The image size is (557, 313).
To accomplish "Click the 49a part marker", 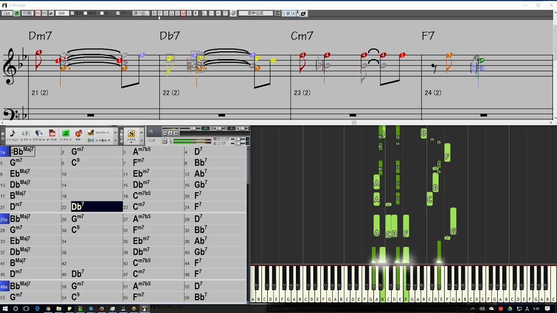I will [x=4, y=287].
